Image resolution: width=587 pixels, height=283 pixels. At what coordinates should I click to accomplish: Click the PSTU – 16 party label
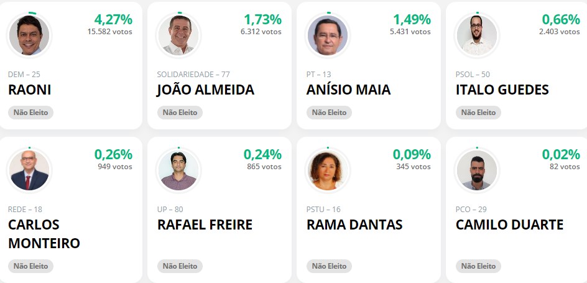[324, 210]
